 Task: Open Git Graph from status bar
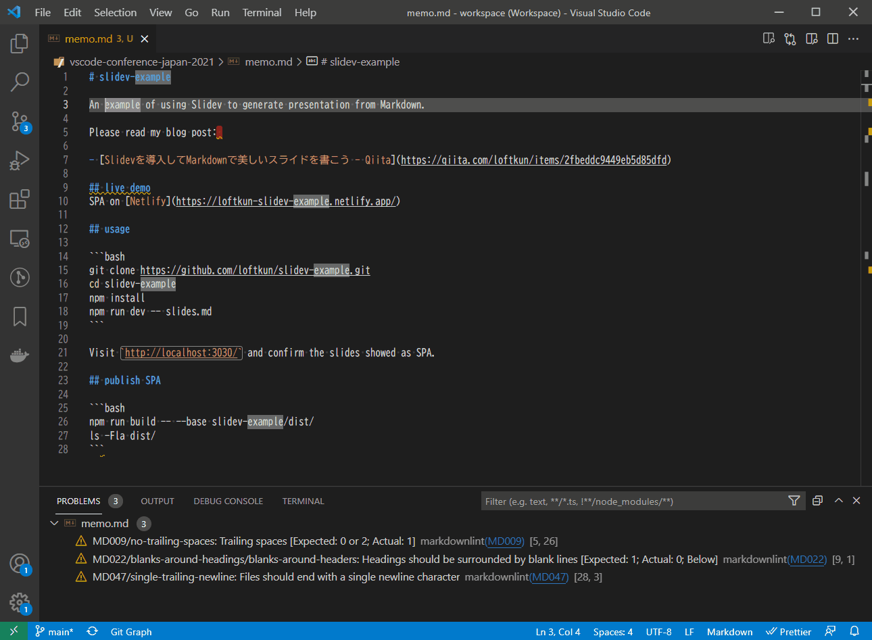point(131,631)
